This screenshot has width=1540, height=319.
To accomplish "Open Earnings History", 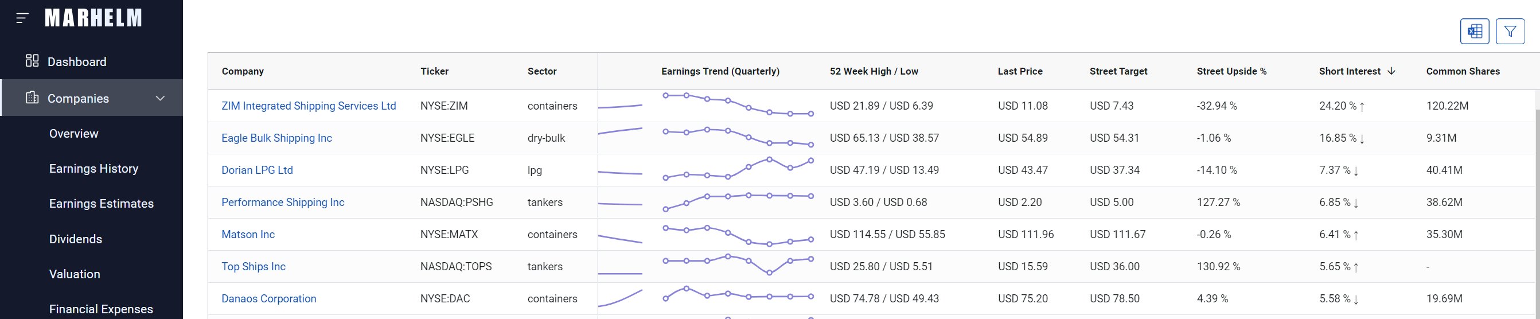I will tap(94, 169).
